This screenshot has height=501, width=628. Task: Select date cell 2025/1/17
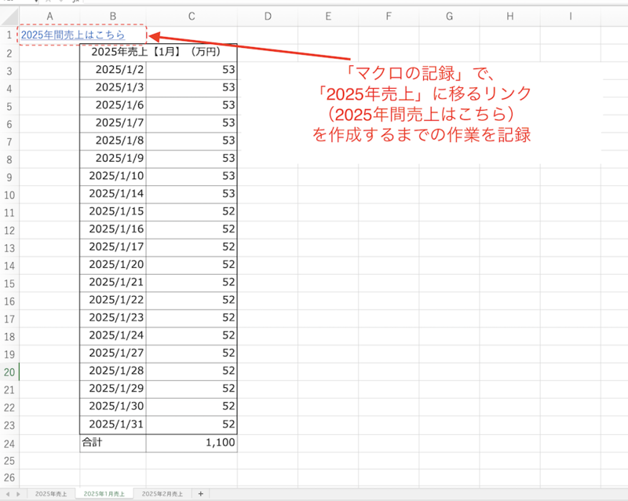(x=113, y=247)
